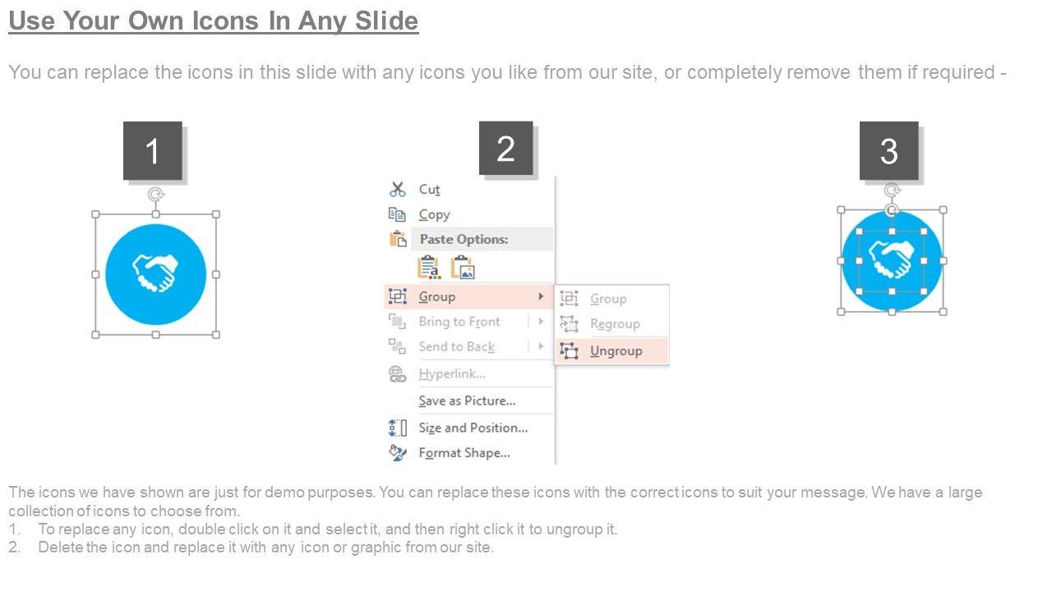This screenshot has width=1052, height=591.
Task: Open Format Shape from context menu
Action: click(x=464, y=453)
